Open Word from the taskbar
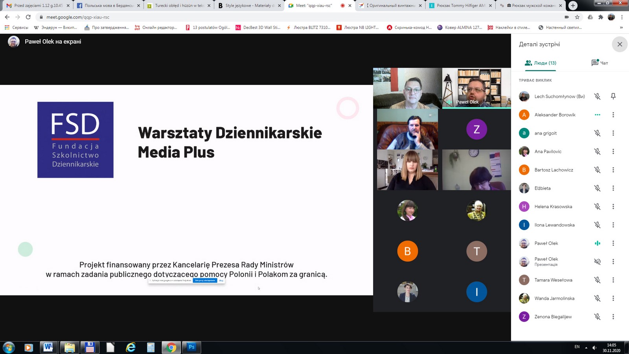Screen dimensions: 629x354 click(48, 347)
